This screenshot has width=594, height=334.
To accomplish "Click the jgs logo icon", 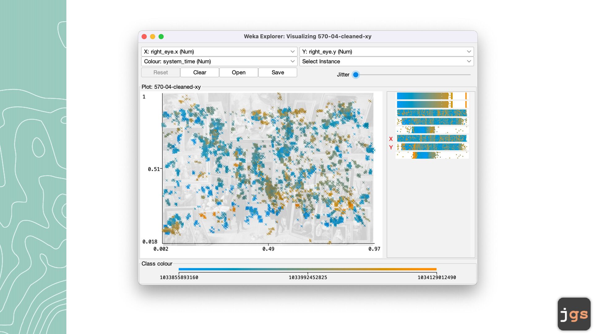I will (x=574, y=314).
